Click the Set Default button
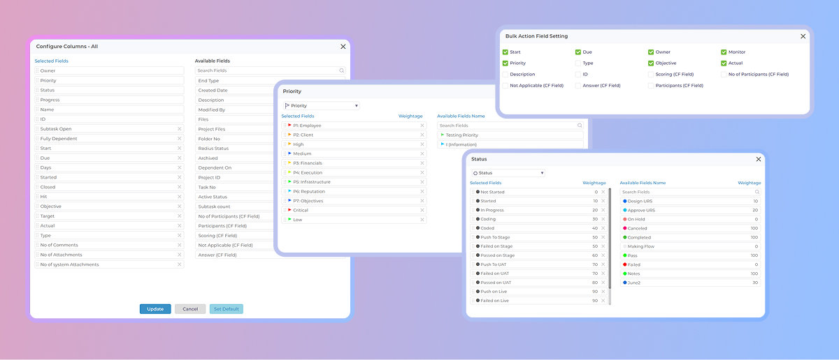This screenshot has width=839, height=360. pyautogui.click(x=226, y=309)
